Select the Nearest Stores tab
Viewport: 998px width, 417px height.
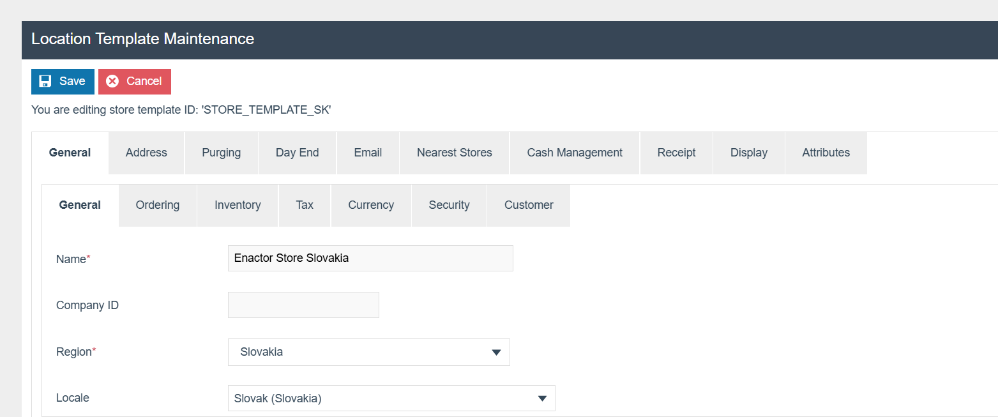click(x=454, y=153)
